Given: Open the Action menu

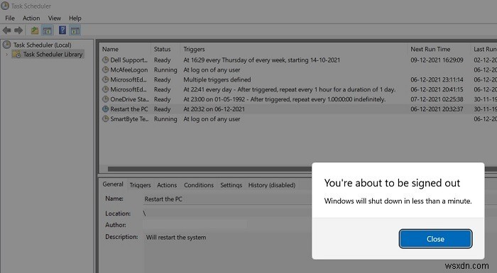Looking at the screenshot, I should [31, 18].
